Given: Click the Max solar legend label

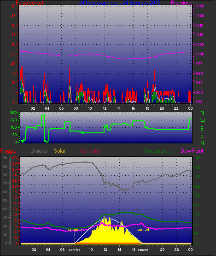Looking at the screenshot, I should click(x=90, y=151).
